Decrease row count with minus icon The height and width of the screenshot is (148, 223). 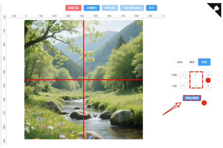[x=183, y=86]
